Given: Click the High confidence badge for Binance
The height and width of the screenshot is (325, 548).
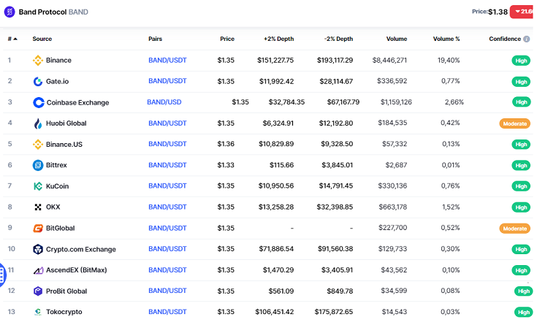Looking at the screenshot, I should (x=520, y=61).
